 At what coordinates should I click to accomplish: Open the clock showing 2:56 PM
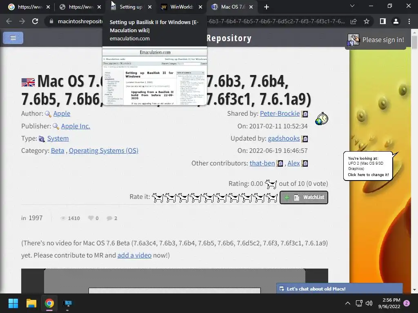tap(389, 303)
